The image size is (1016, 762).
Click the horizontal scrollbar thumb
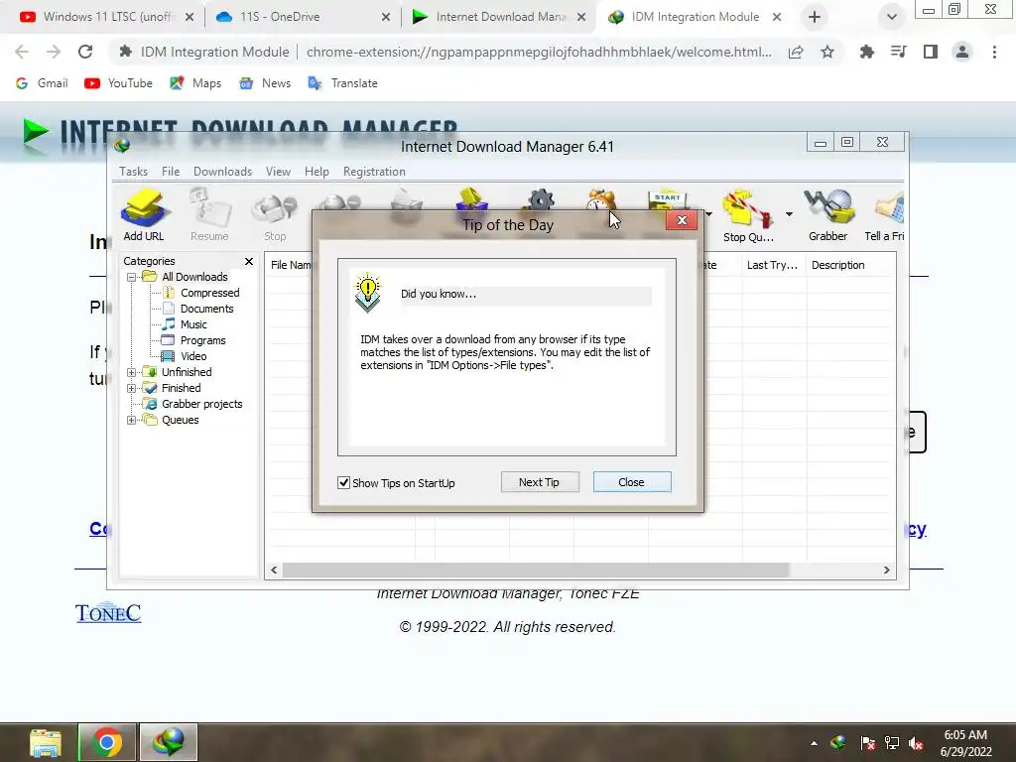pyautogui.click(x=536, y=571)
